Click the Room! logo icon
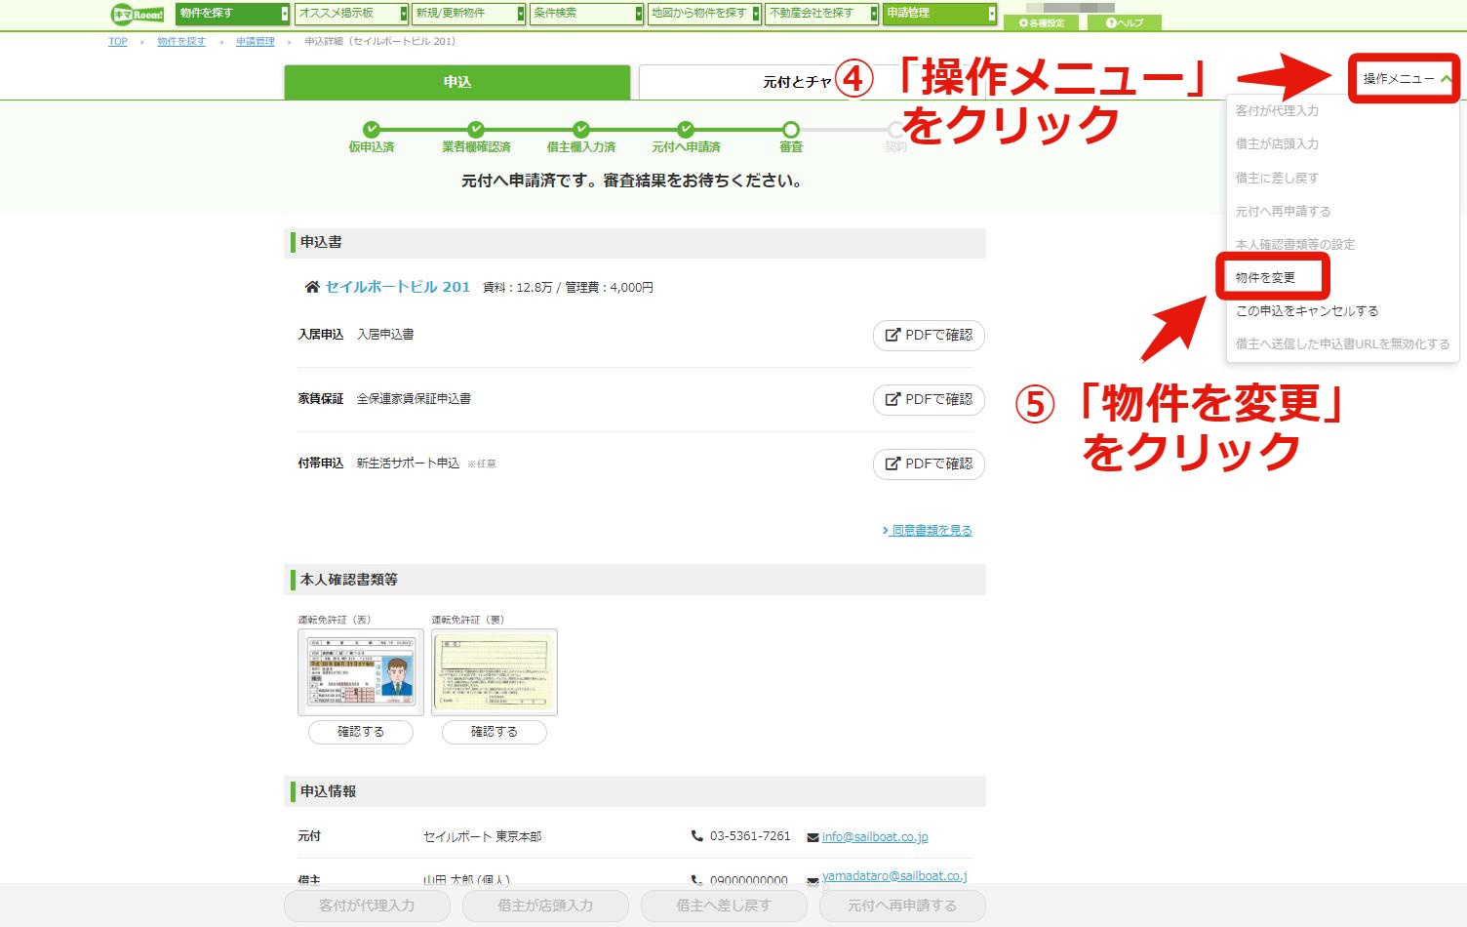Screen dimensions: 1467x927 tap(138, 15)
